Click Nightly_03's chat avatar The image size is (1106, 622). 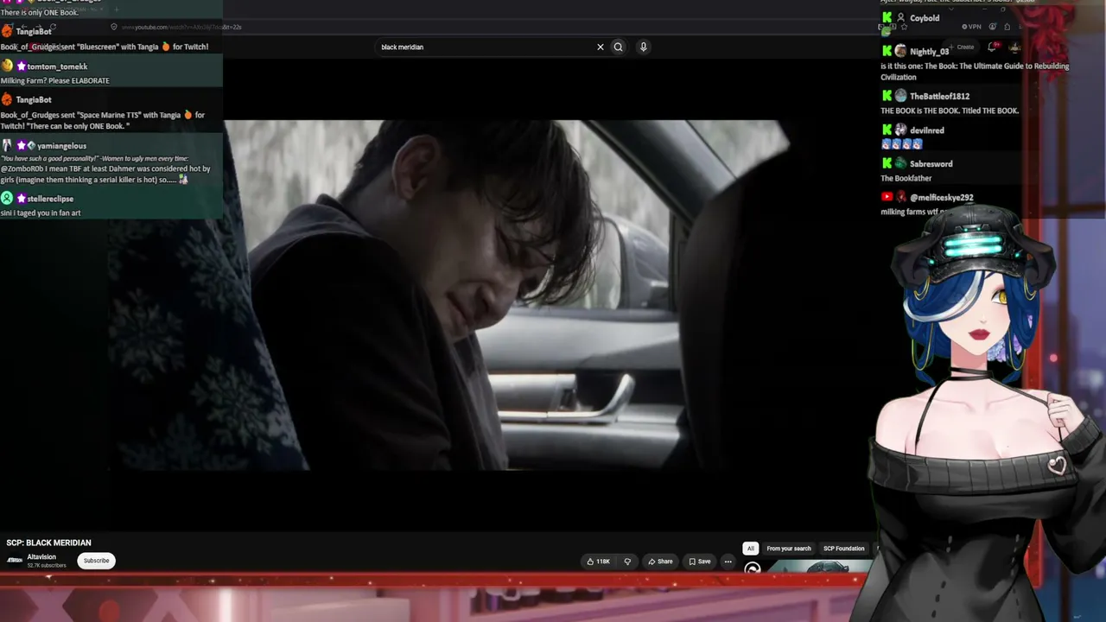(x=900, y=51)
